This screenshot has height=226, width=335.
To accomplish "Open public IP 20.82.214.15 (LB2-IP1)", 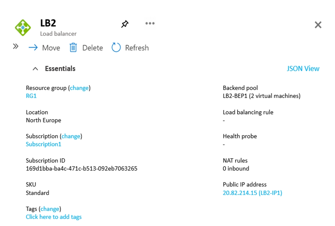I will [x=252, y=193].
